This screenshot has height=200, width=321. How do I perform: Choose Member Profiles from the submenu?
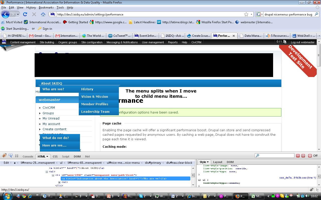99,104
